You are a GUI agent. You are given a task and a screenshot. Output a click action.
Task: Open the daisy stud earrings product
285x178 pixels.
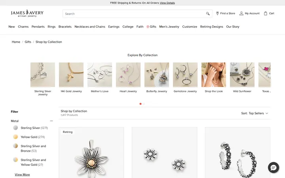[x=165, y=153]
